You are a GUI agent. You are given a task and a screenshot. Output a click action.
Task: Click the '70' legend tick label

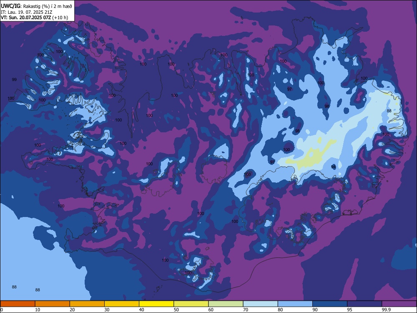(246, 310)
